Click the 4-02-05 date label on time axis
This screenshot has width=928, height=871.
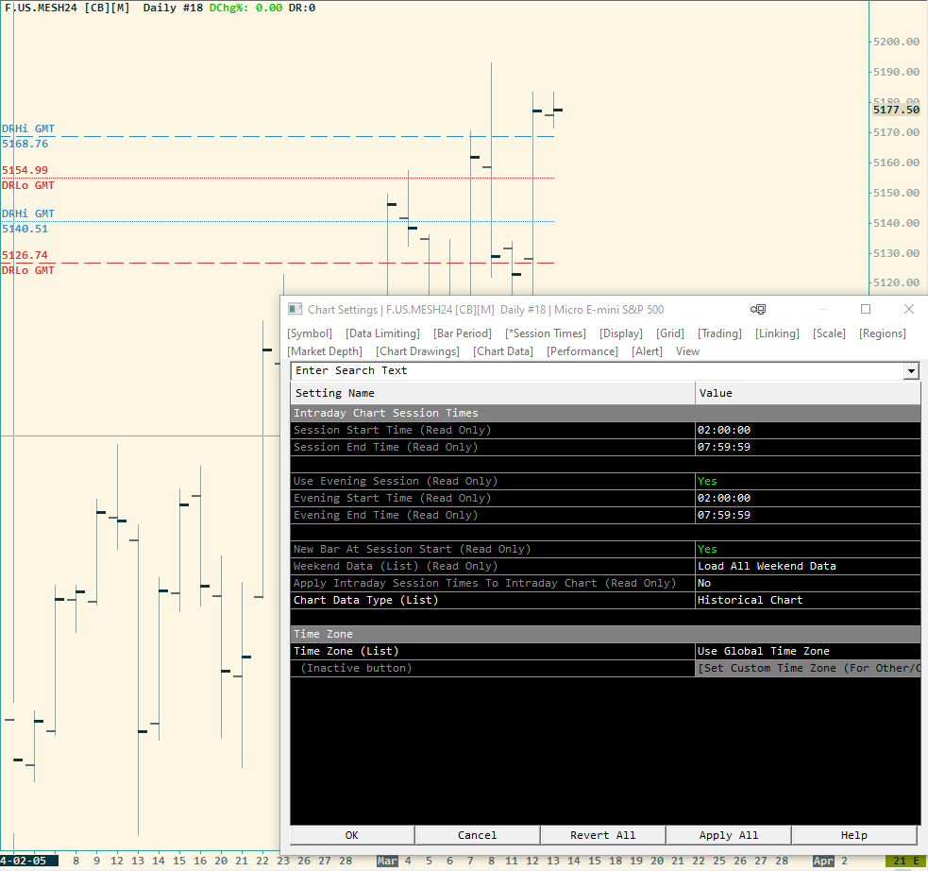tap(29, 861)
